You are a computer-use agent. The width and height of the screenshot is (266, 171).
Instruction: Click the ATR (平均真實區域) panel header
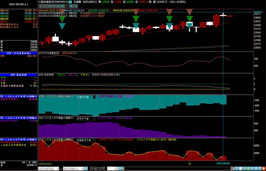tap(19, 53)
